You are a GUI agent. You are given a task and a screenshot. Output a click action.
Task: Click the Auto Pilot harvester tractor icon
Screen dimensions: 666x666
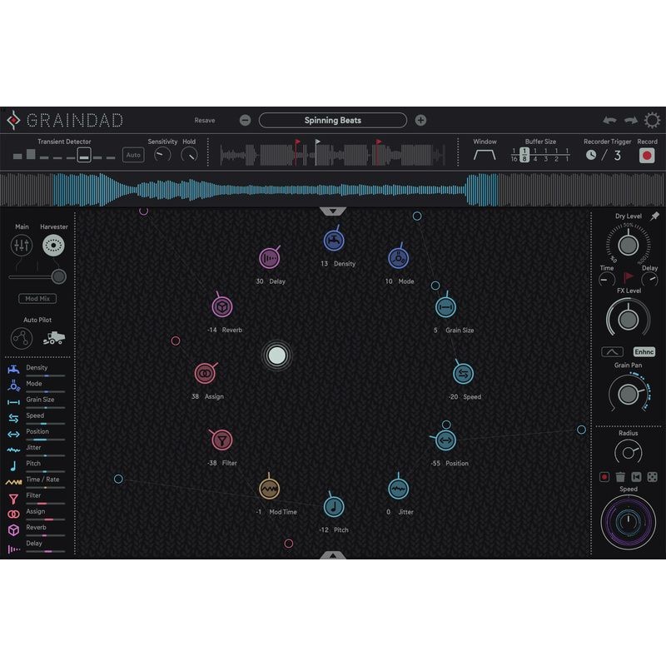coord(52,337)
